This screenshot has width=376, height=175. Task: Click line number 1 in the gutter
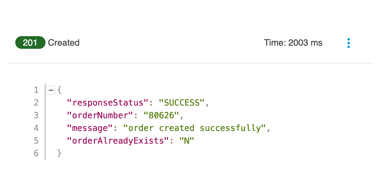click(x=36, y=90)
